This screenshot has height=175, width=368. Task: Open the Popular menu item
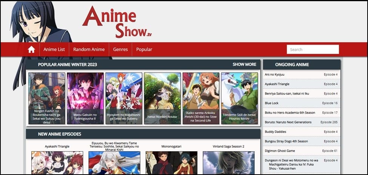pyautogui.click(x=144, y=49)
